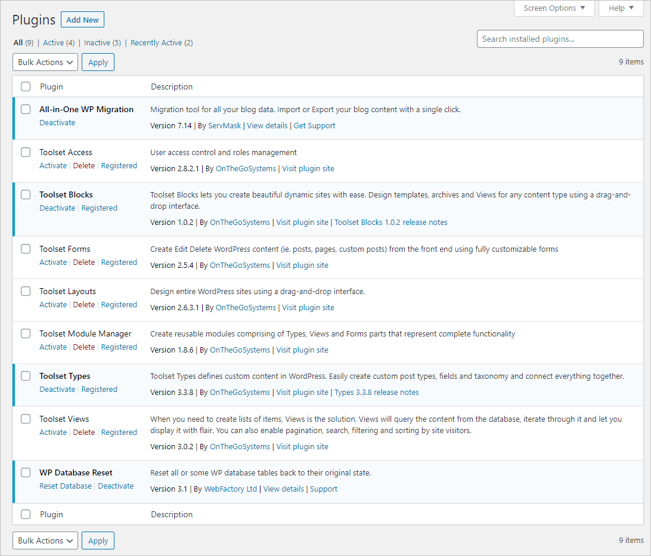Delete Toolset Module Manager
Viewport: 651px width, 556px height.
point(84,347)
